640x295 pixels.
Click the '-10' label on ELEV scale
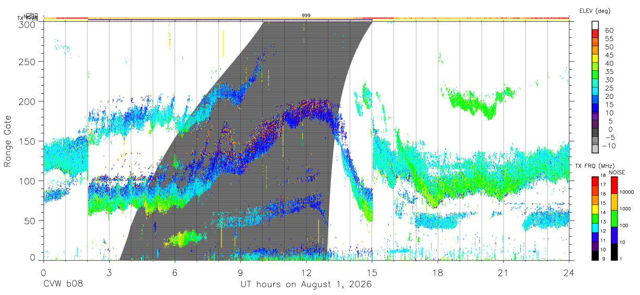609,145
